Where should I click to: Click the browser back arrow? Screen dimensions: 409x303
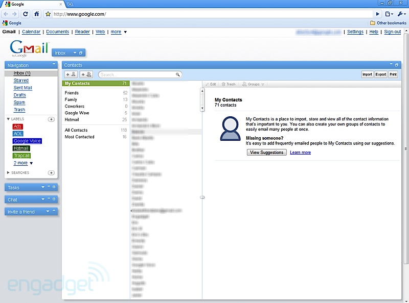point(6,14)
